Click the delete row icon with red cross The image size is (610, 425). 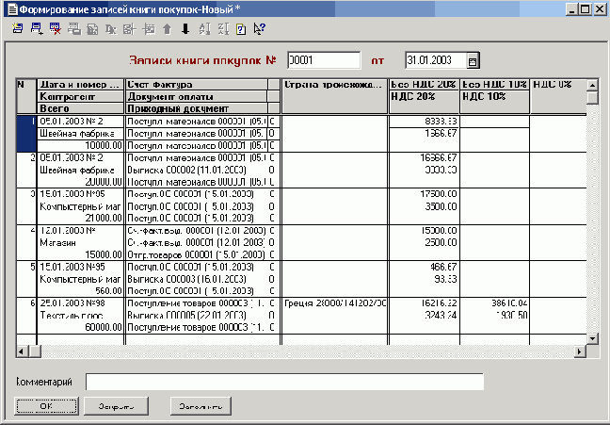click(x=55, y=29)
